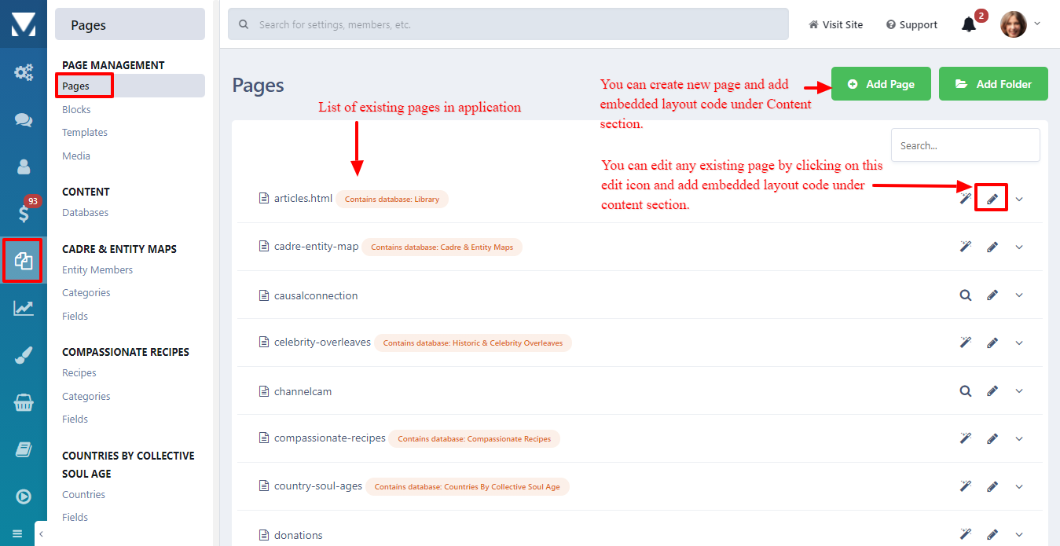Click magnifier icon for causalconnection
The image size is (1060, 546).
pos(966,295)
